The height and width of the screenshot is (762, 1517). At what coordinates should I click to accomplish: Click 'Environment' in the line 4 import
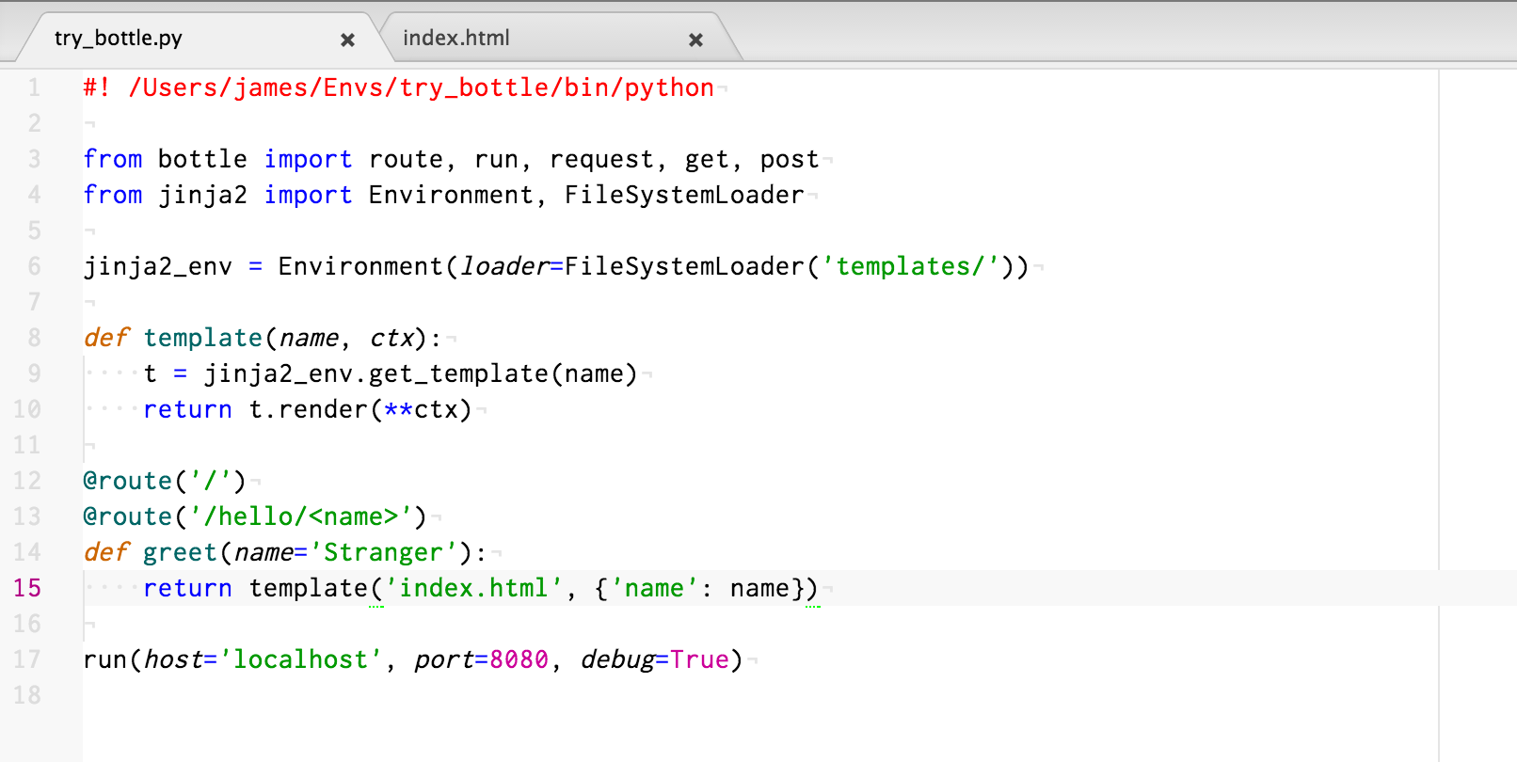pos(451,195)
